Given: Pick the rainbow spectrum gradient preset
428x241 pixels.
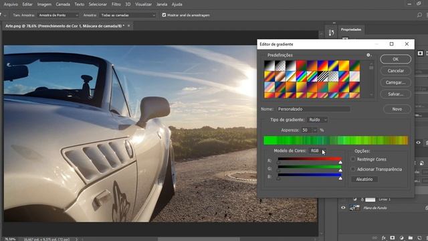Looking at the screenshot, I should click(x=302, y=76).
